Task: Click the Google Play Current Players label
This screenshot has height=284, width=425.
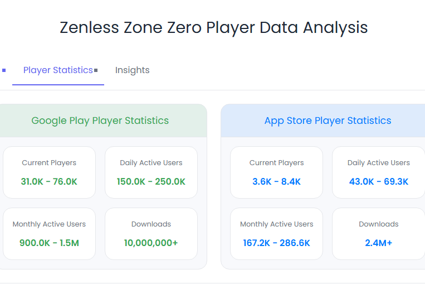Action: point(49,163)
